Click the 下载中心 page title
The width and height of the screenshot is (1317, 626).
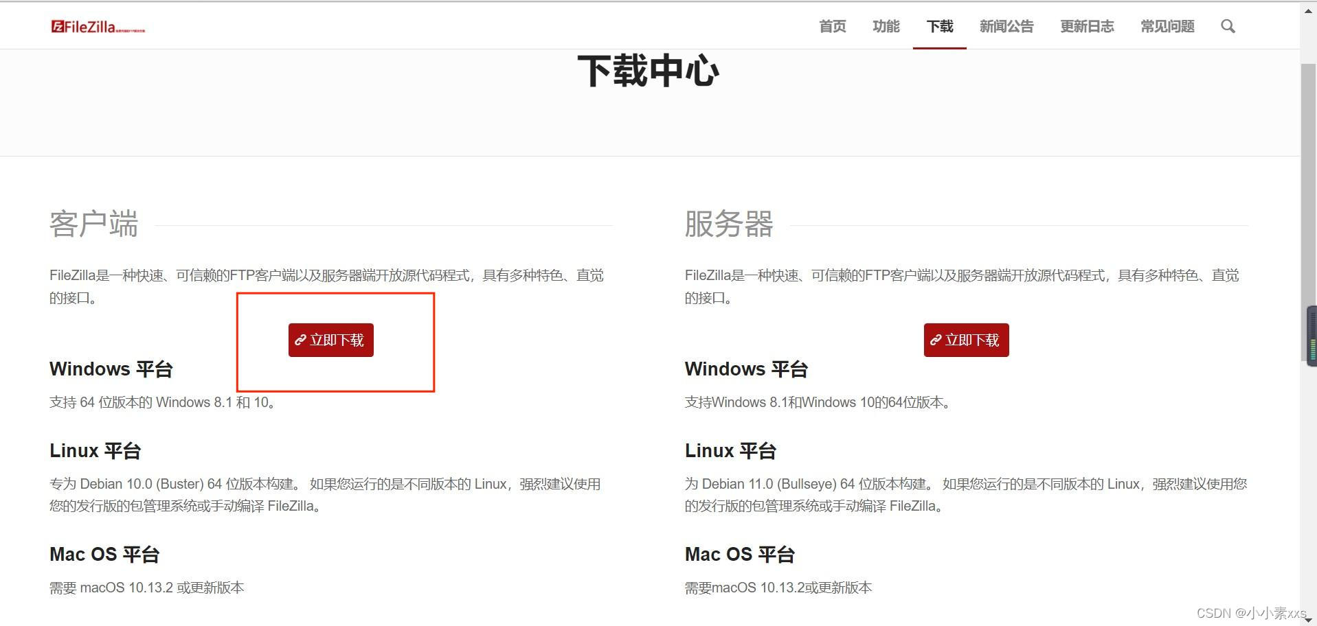[649, 71]
